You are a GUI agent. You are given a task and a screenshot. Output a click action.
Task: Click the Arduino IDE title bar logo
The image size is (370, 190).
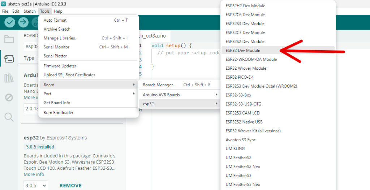coord(4,4)
